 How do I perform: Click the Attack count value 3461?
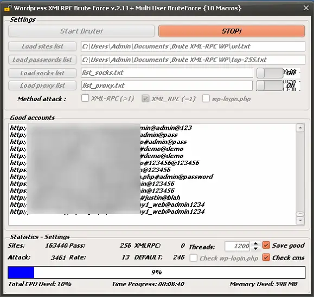tap(58, 258)
